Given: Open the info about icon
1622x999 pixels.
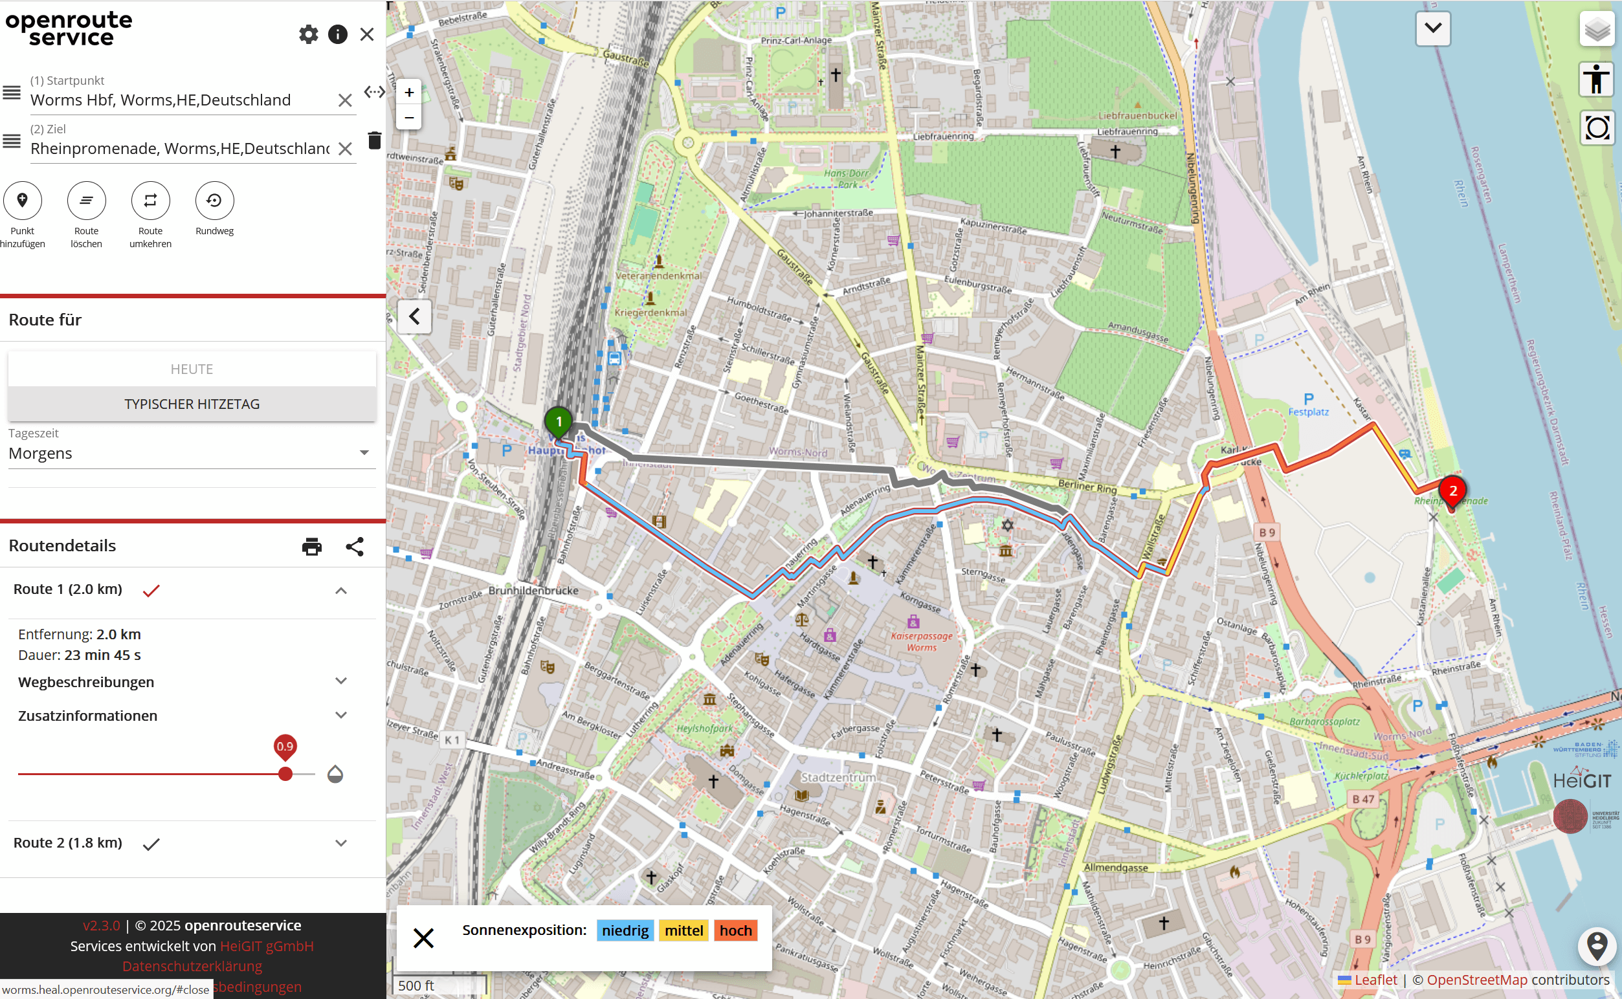Looking at the screenshot, I should (x=338, y=34).
